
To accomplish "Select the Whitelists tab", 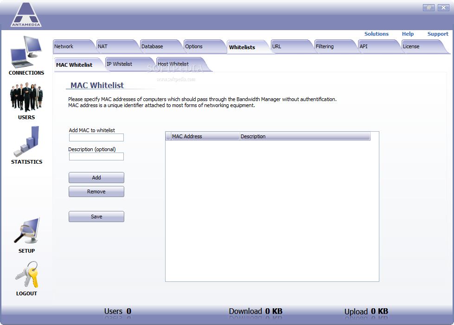I will 249,47.
